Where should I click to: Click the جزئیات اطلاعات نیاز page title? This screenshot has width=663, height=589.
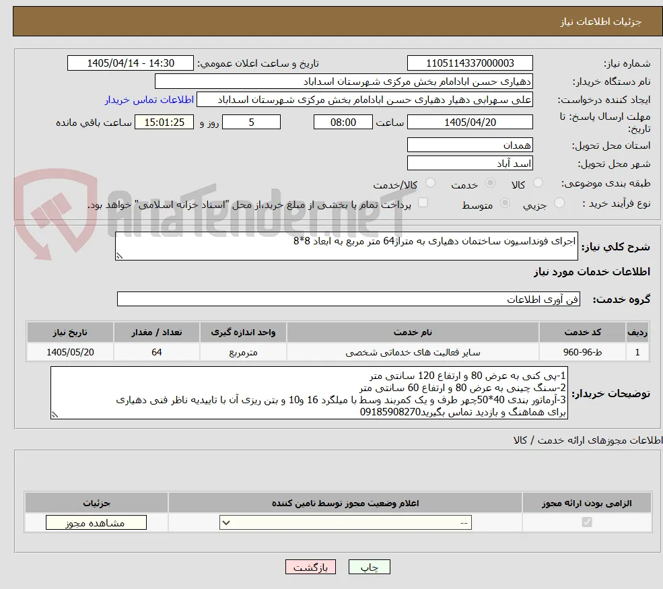(600, 22)
